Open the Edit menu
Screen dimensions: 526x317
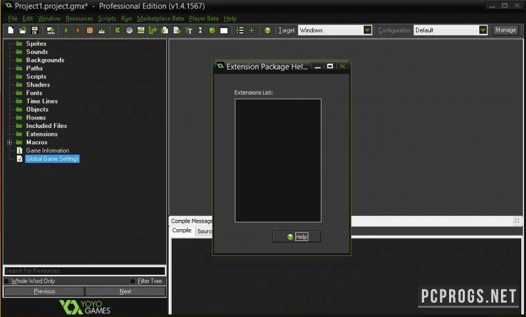pyautogui.click(x=28, y=18)
